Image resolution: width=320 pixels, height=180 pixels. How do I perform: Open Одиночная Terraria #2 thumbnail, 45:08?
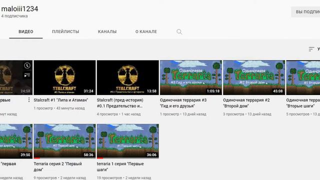click(x=254, y=77)
